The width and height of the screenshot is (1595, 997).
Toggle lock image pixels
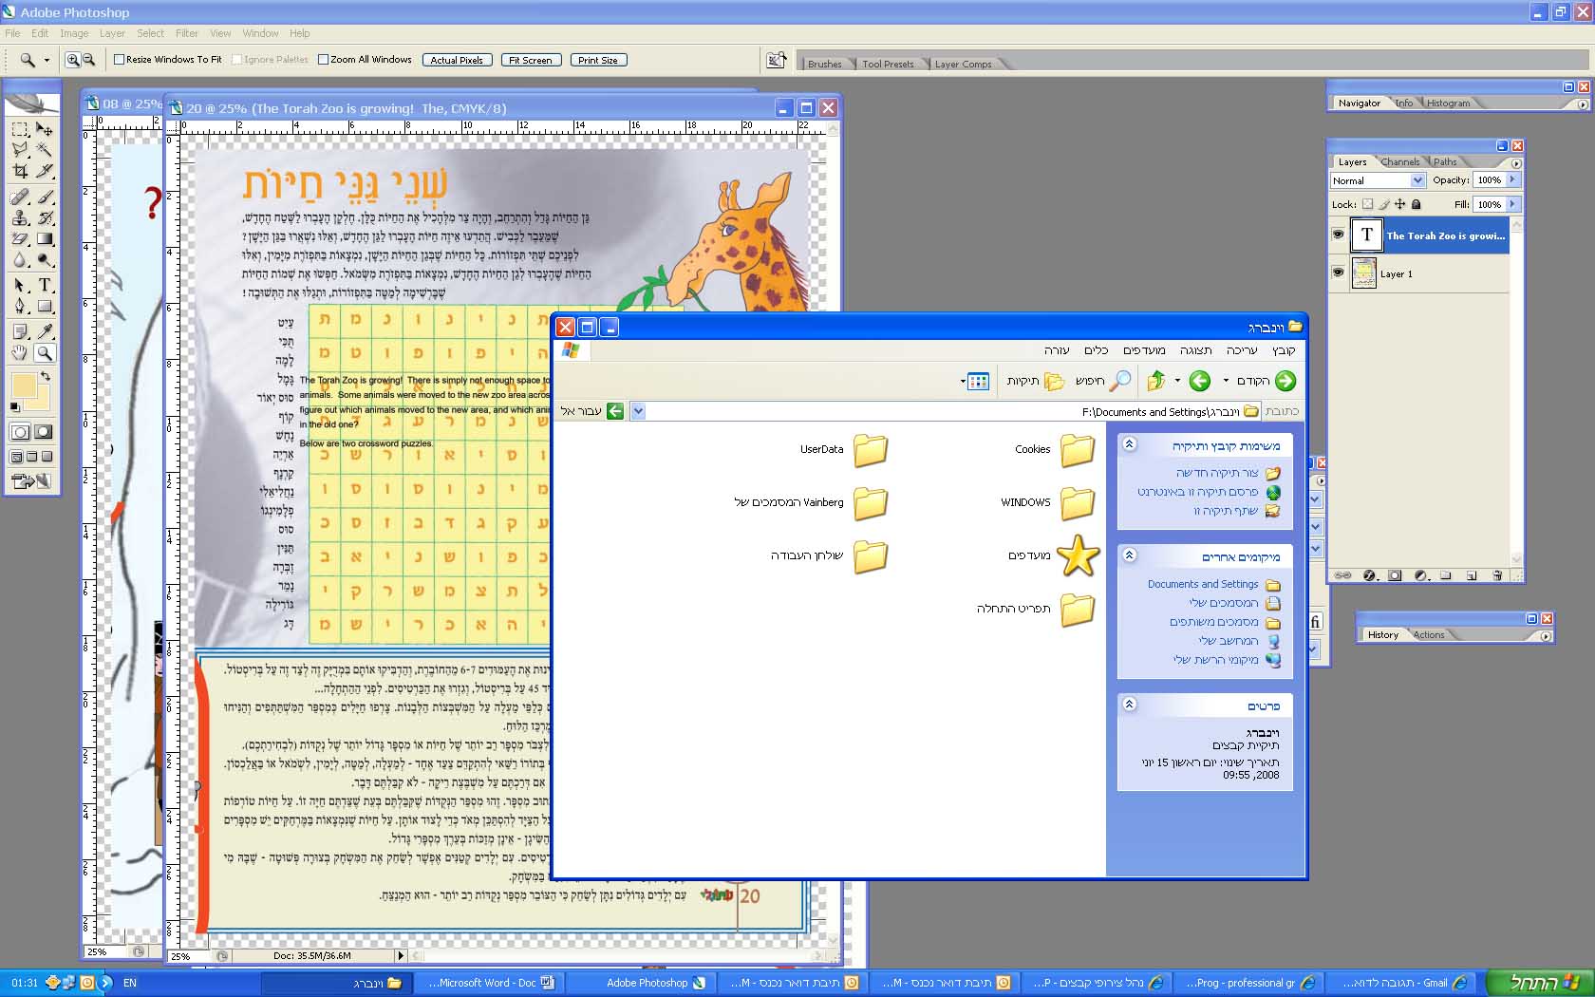point(1384,204)
